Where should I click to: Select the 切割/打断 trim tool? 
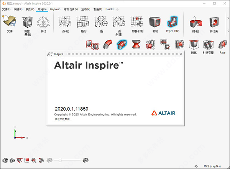[137, 22]
